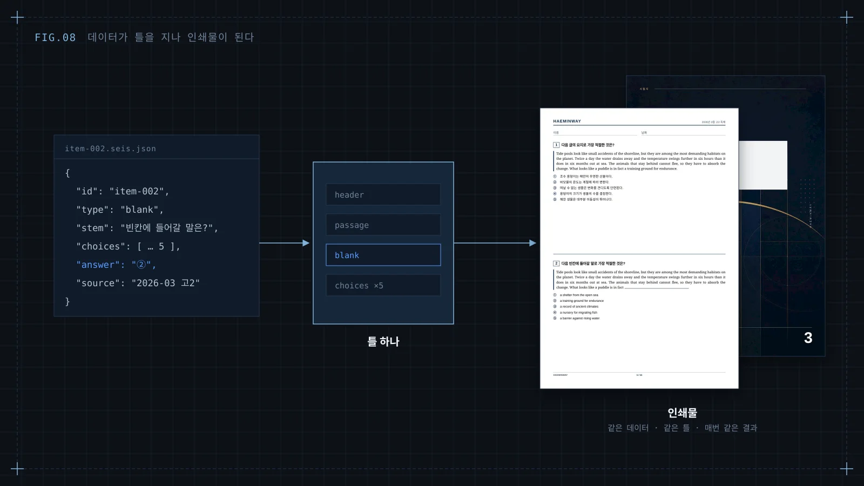Click choice ③ a record of ancient climates
This screenshot has width=864, height=486.
tap(576, 306)
